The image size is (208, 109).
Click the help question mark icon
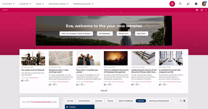click(196, 4)
